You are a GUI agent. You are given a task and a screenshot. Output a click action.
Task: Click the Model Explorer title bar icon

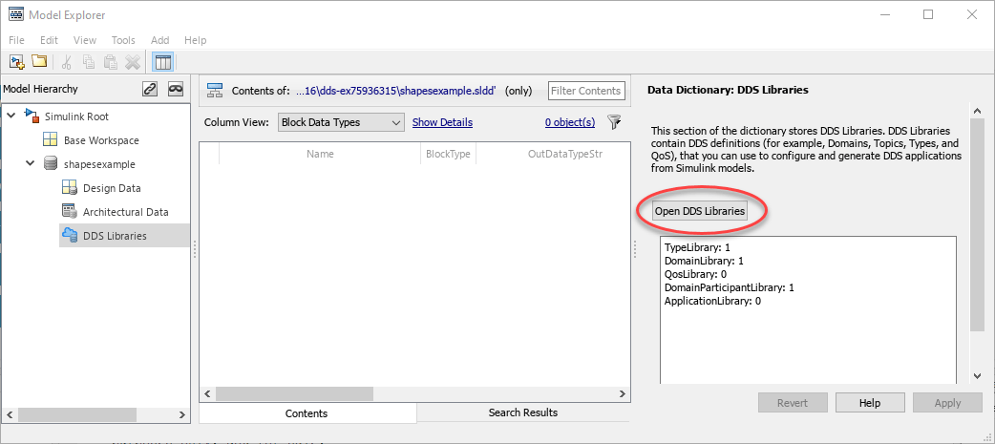pyautogui.click(x=16, y=14)
